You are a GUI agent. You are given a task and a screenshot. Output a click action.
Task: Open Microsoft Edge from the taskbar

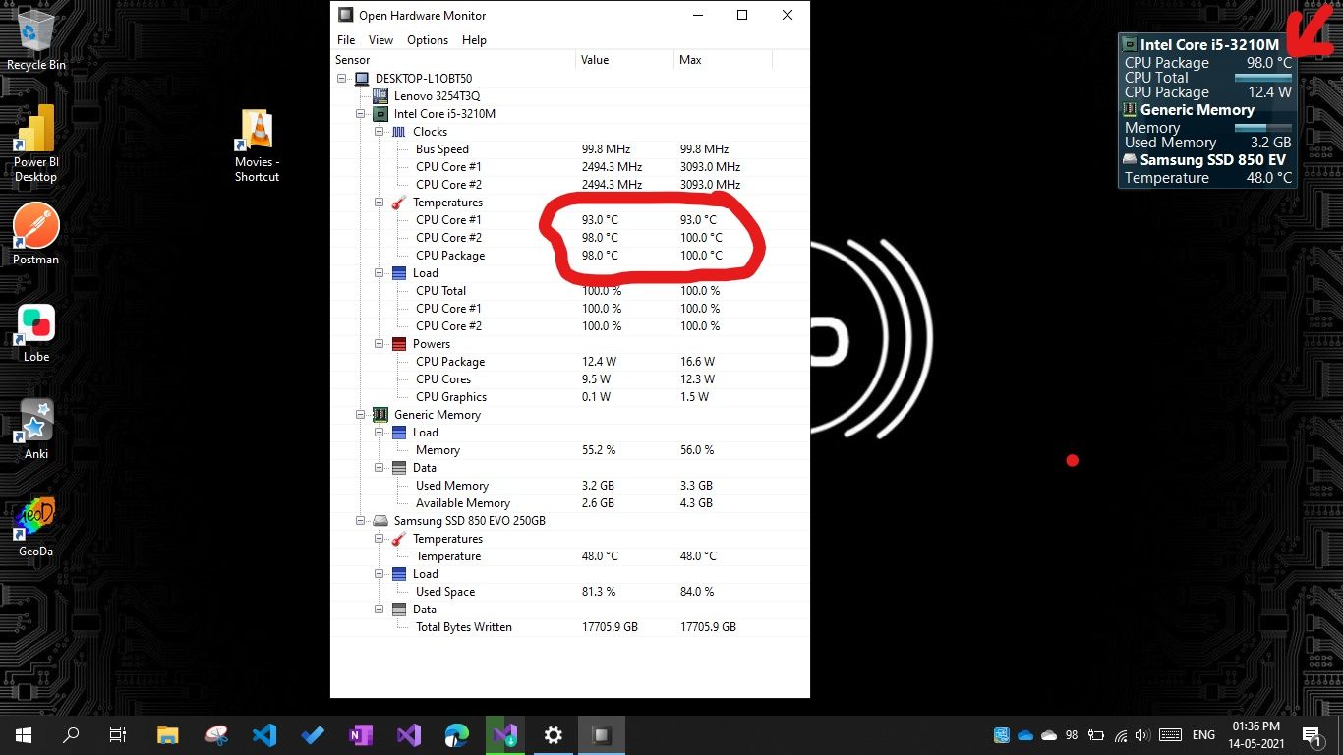[x=457, y=735]
